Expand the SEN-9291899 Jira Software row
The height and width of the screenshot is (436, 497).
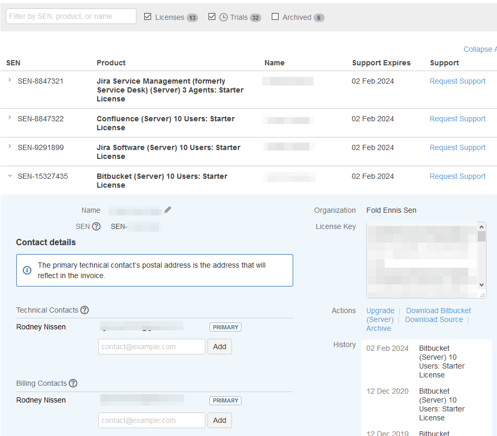click(10, 147)
